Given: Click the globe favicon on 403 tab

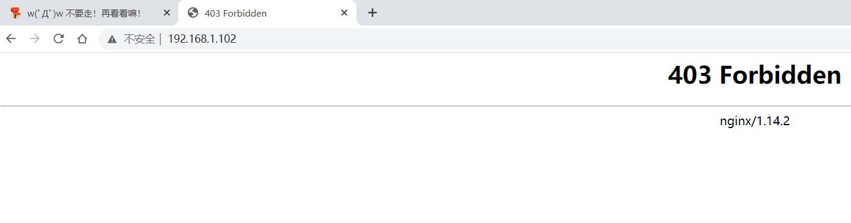Looking at the screenshot, I should (192, 13).
